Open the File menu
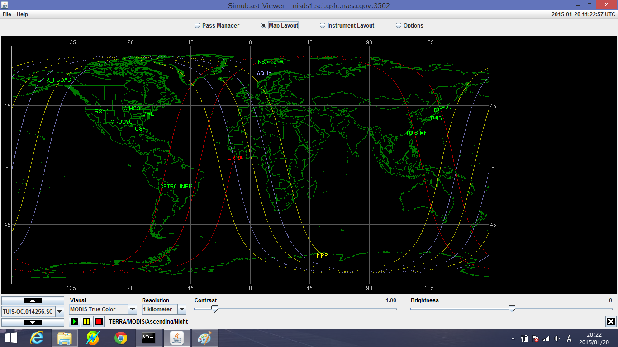Image resolution: width=618 pixels, height=347 pixels. (x=7, y=14)
